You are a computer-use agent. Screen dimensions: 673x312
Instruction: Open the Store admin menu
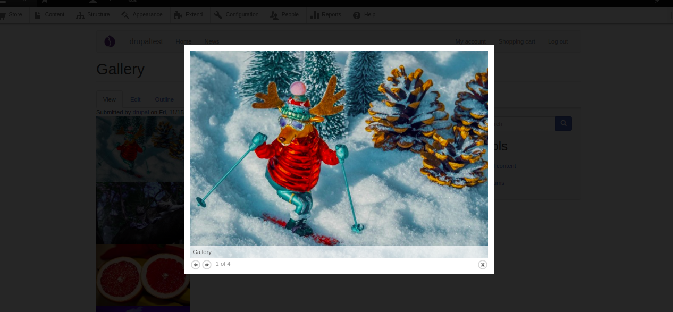pos(12,15)
